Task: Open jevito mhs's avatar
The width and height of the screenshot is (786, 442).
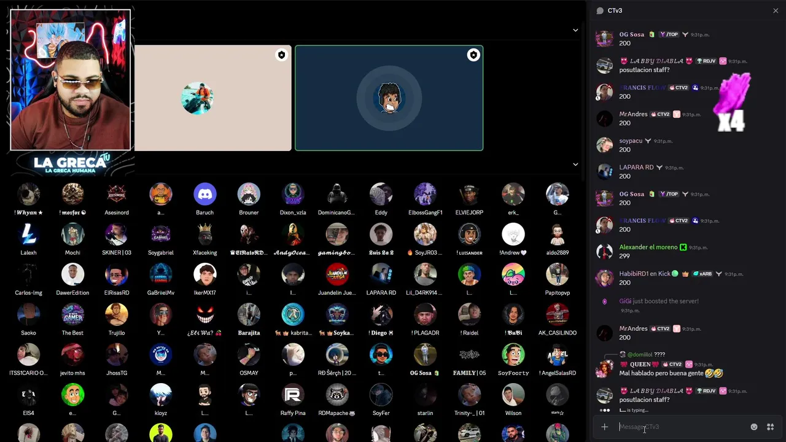Action: 72,354
